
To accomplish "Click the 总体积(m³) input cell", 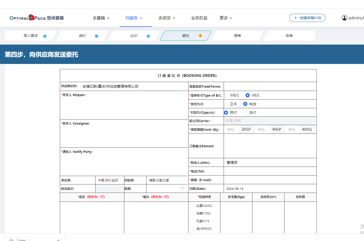I will tap(268, 218).
